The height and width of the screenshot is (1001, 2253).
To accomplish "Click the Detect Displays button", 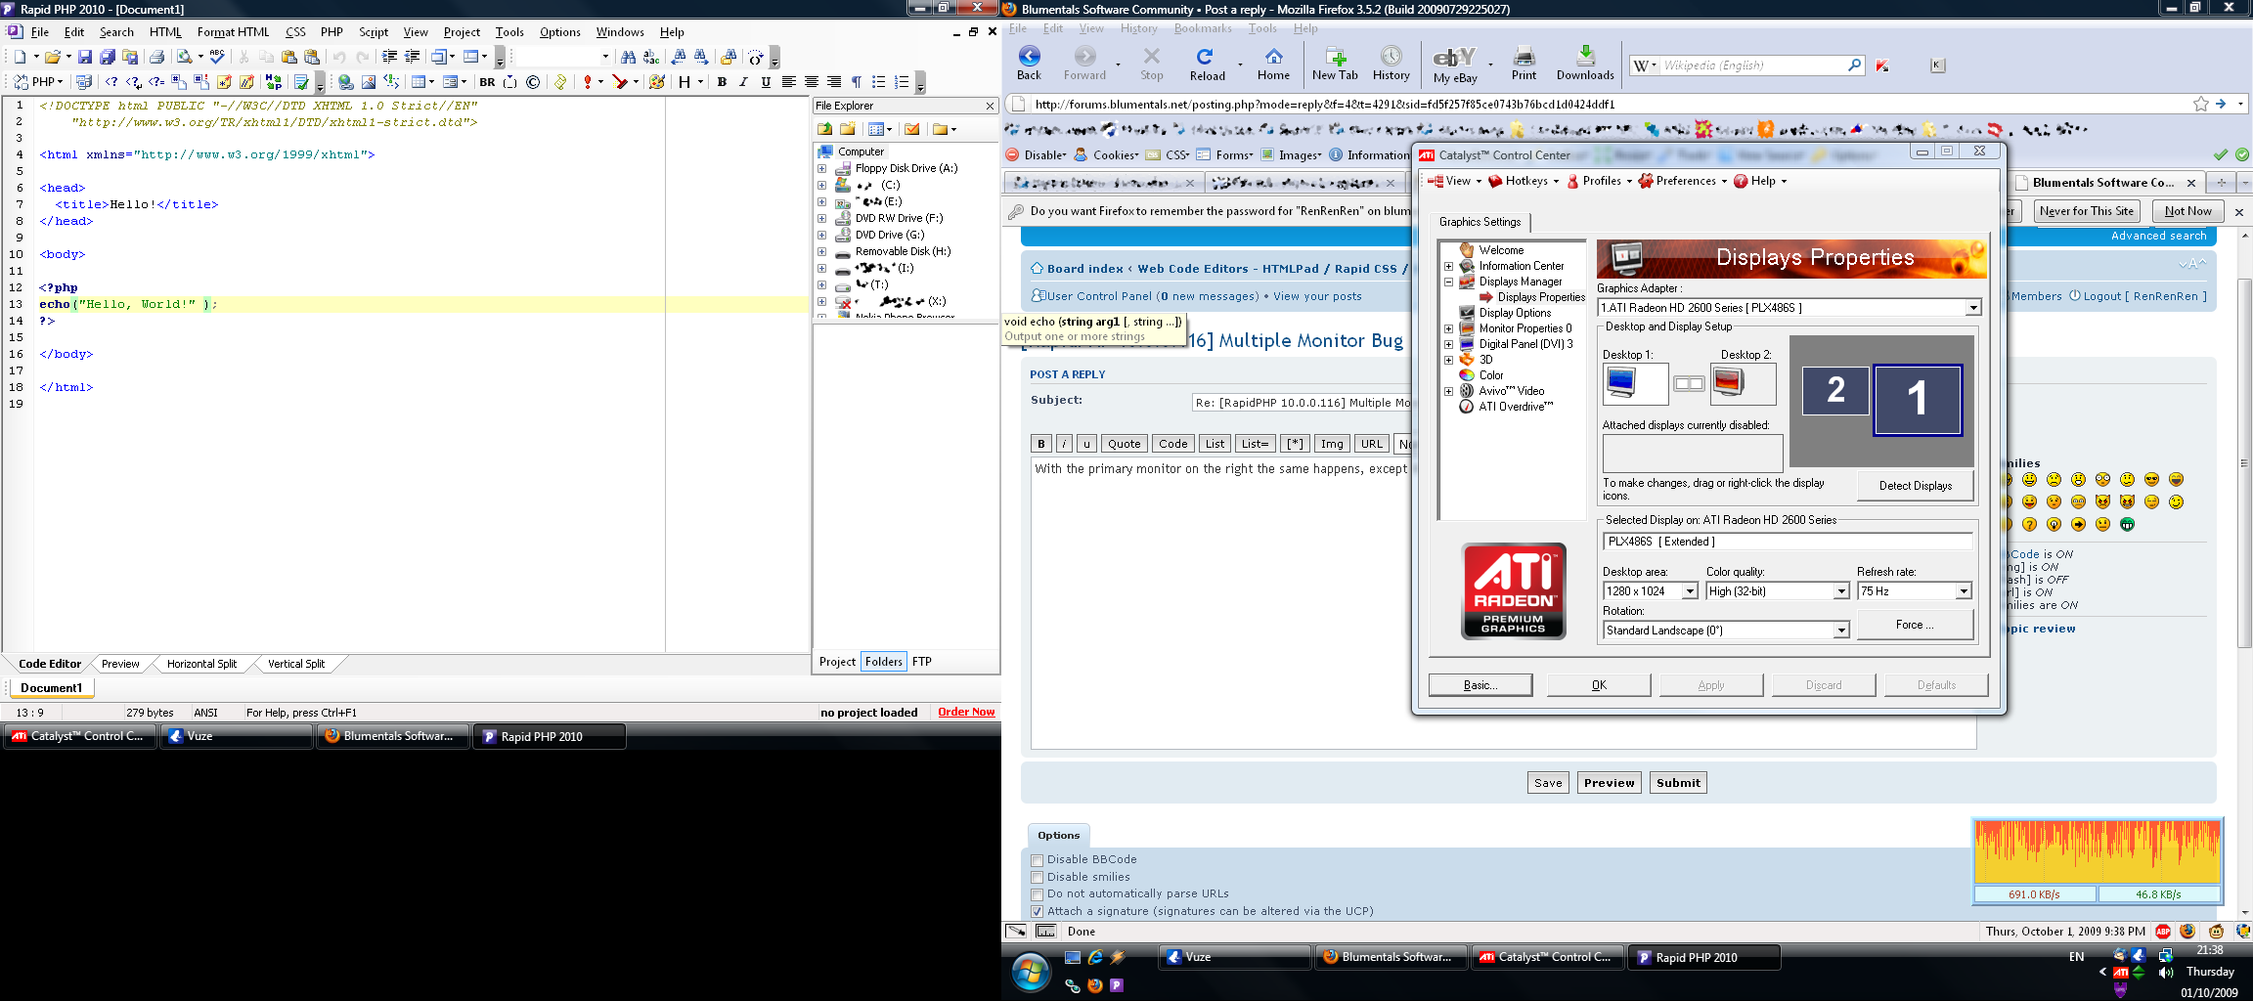I will [x=1915, y=486].
